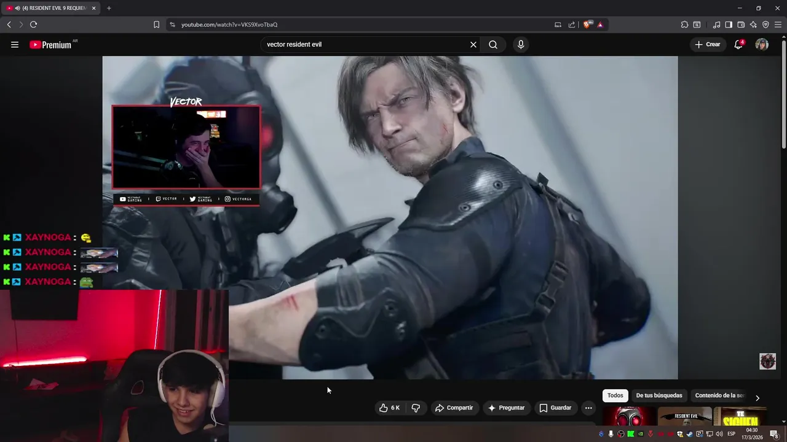Open NVIDIA tray icon

(x=640, y=434)
